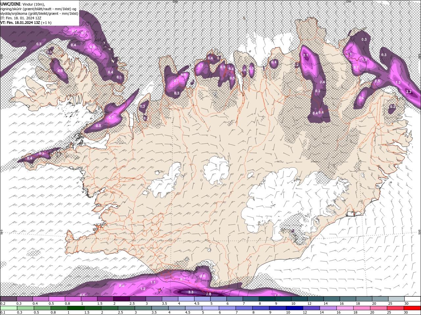Image resolution: width=421 pixels, height=315 pixels.
Task: Click the 2.8 precipitation value label
Action: pyautogui.click(x=208, y=294)
